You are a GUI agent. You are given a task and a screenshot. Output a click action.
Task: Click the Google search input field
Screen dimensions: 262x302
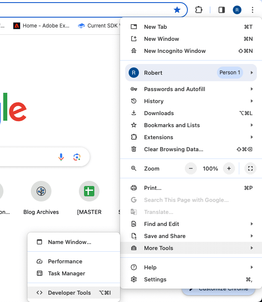click(x=26, y=157)
